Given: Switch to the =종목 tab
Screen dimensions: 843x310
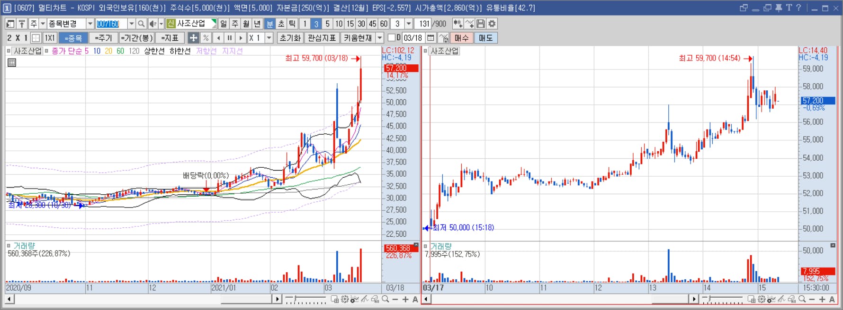Looking at the screenshot, I should coord(73,38).
